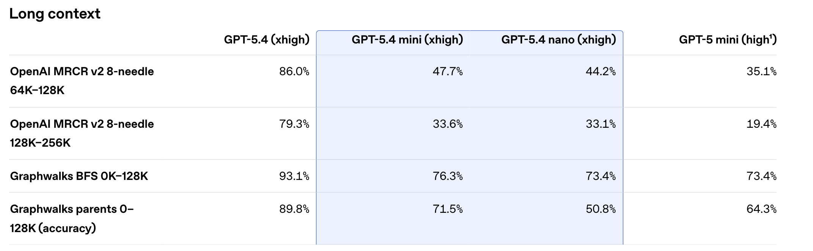Click the 35.1% value for GPT-5 mini

point(761,71)
